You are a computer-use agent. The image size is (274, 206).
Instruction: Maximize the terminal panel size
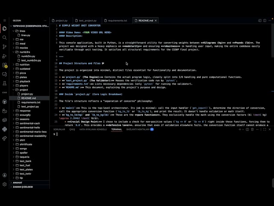(265, 129)
